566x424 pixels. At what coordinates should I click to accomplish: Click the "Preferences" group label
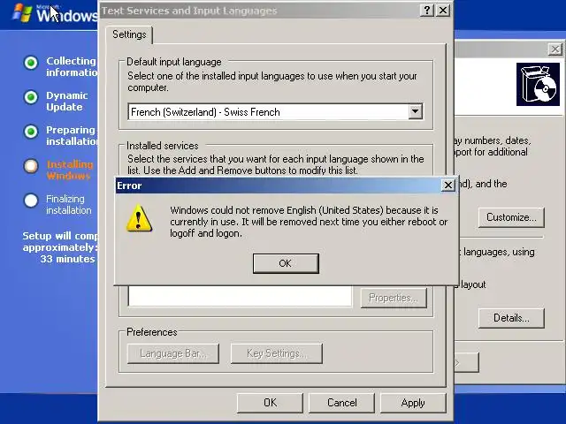point(151,332)
